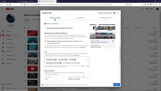Remove the 'YouTube' tag chip
Viewport: 161px width, 91px height.
[75, 60]
